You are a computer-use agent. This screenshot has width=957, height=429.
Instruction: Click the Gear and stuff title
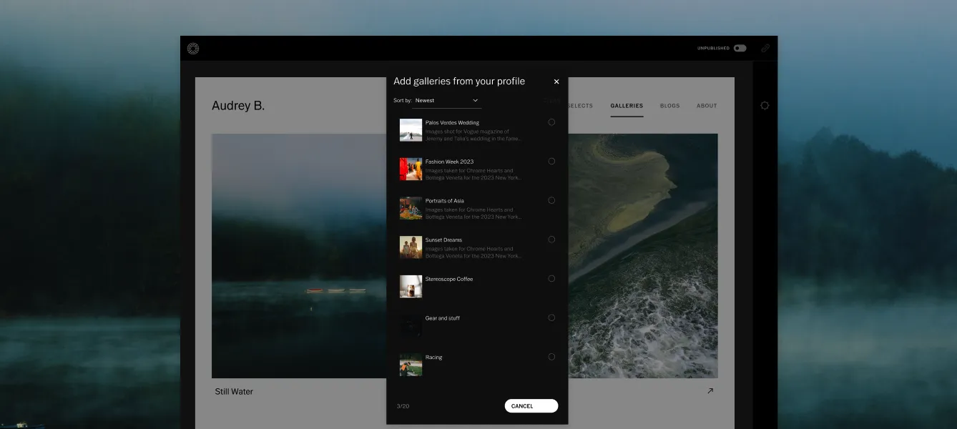pyautogui.click(x=443, y=318)
